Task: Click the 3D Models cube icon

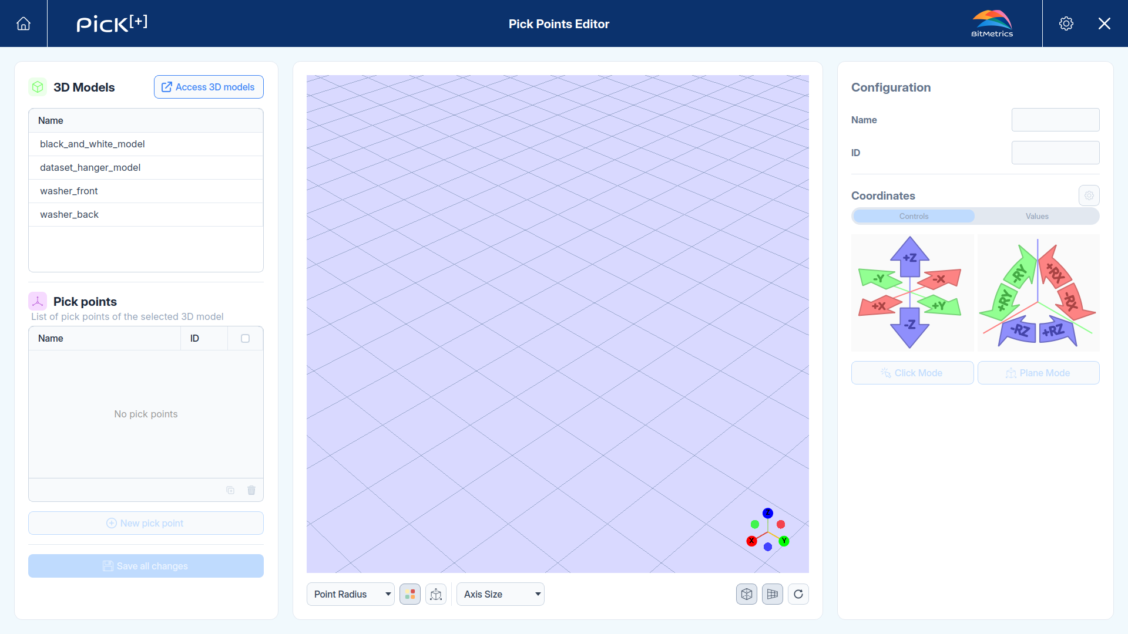Action: pyautogui.click(x=38, y=87)
